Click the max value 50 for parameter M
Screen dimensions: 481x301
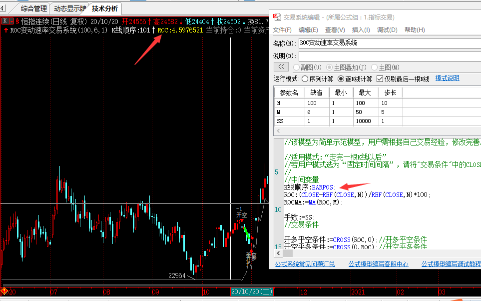pyautogui.click(x=366, y=112)
